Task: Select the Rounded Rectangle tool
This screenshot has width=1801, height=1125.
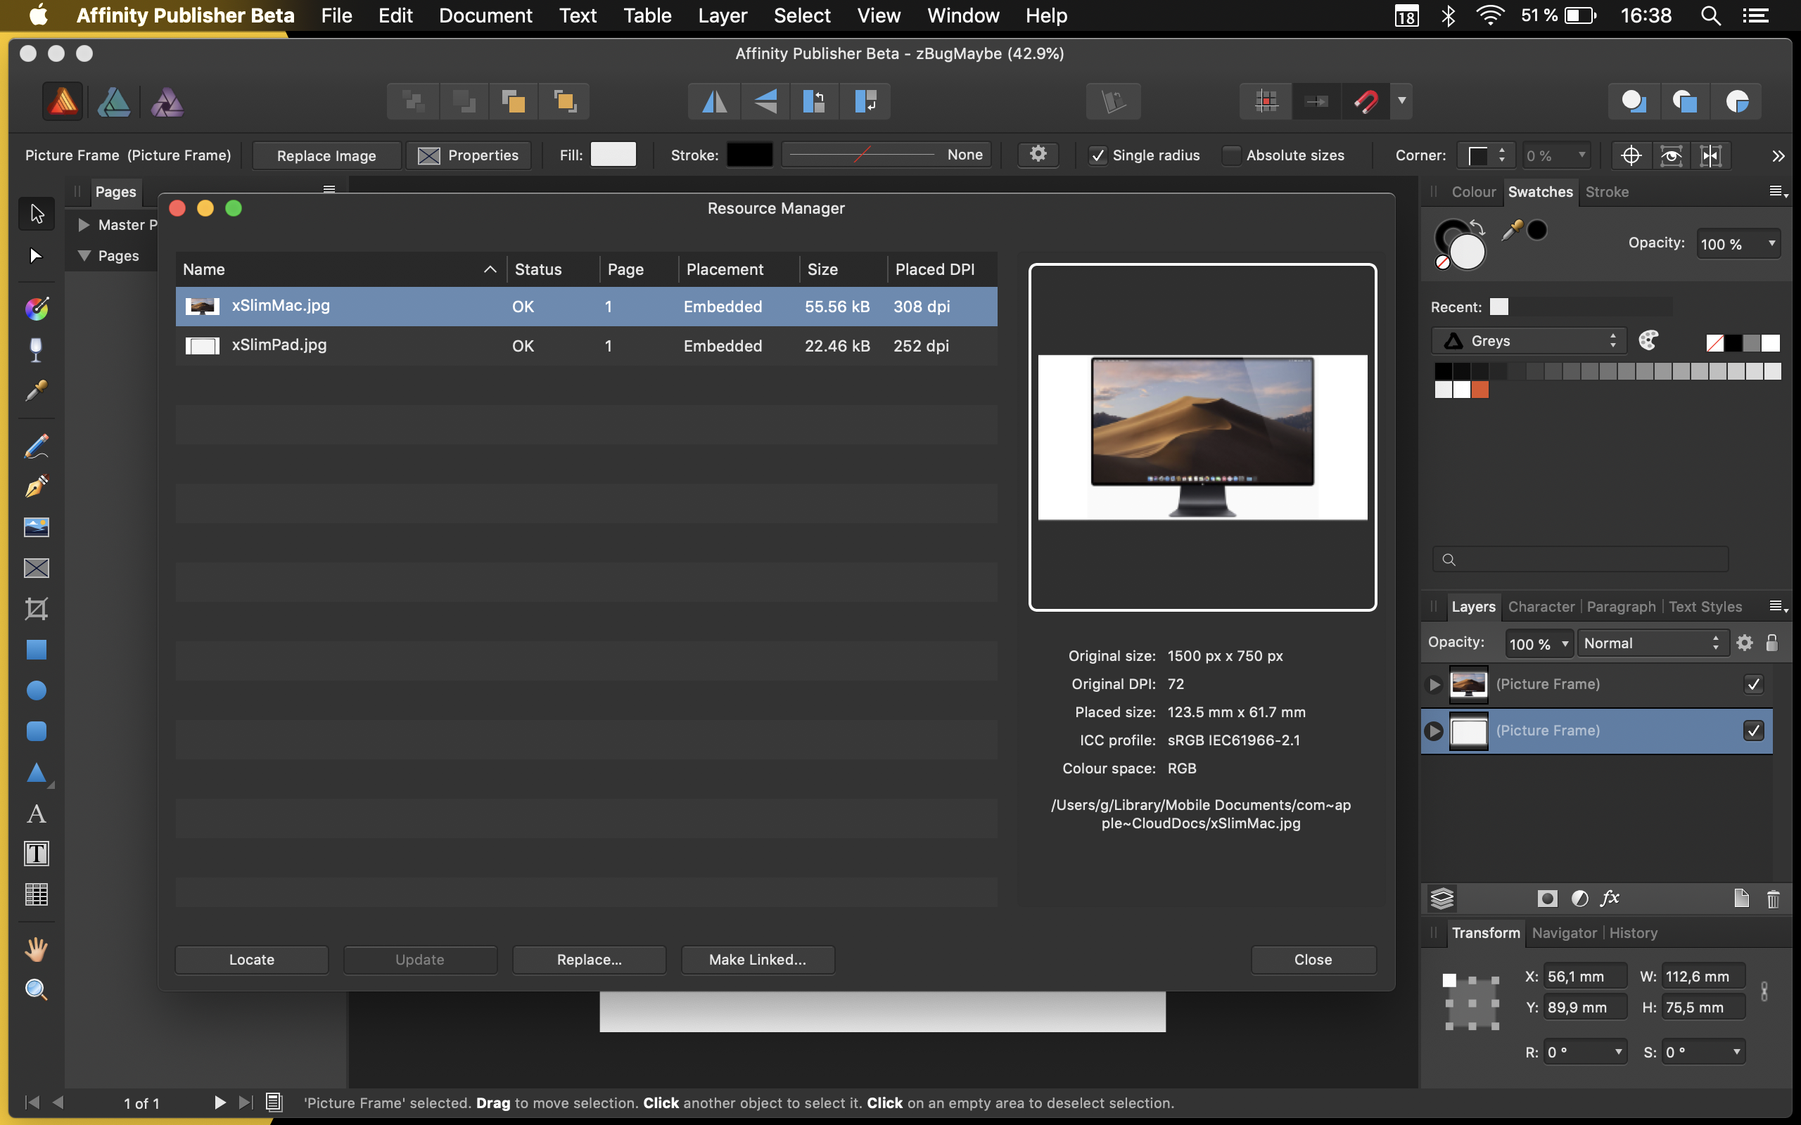Action: [x=37, y=731]
